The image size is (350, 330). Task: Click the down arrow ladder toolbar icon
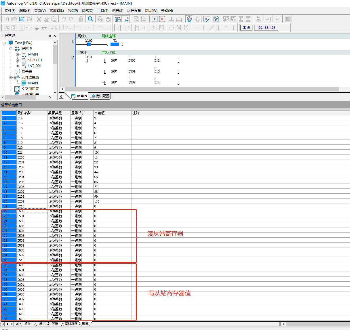[x=233, y=28]
